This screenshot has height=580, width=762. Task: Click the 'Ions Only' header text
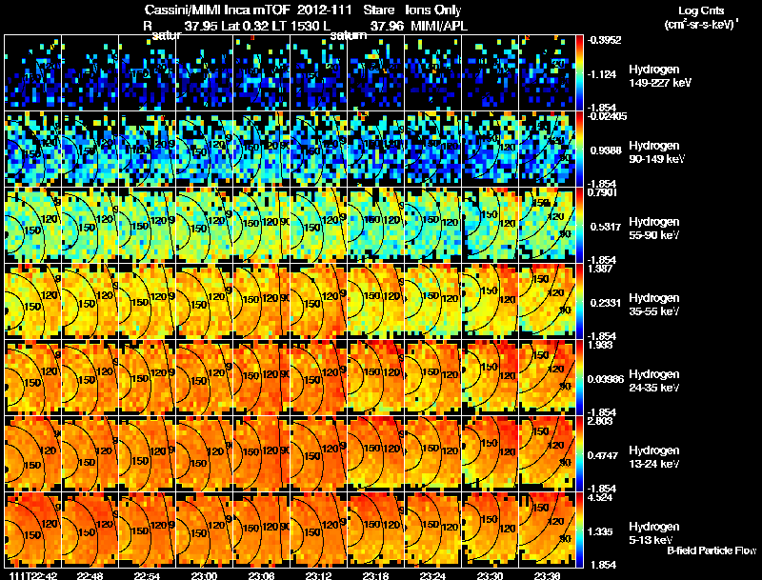(433, 10)
